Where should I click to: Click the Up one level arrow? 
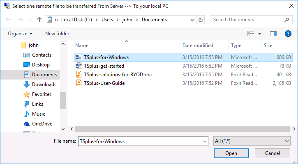[x=39, y=20]
